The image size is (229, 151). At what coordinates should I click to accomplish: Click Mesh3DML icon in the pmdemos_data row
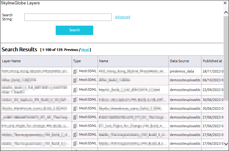pyautogui.click(x=75, y=72)
